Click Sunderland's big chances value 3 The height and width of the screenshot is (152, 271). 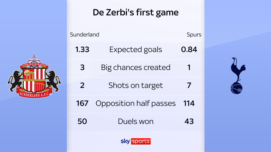click(82, 67)
